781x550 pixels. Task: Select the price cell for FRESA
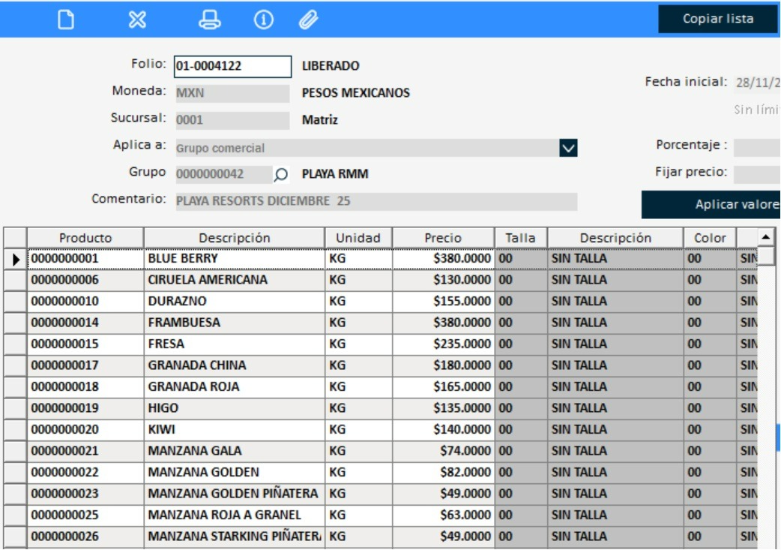point(443,344)
